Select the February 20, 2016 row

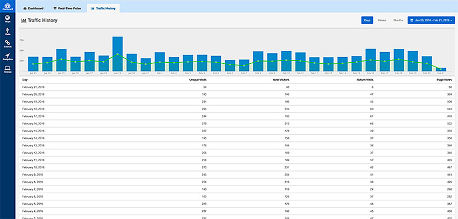click(237, 94)
